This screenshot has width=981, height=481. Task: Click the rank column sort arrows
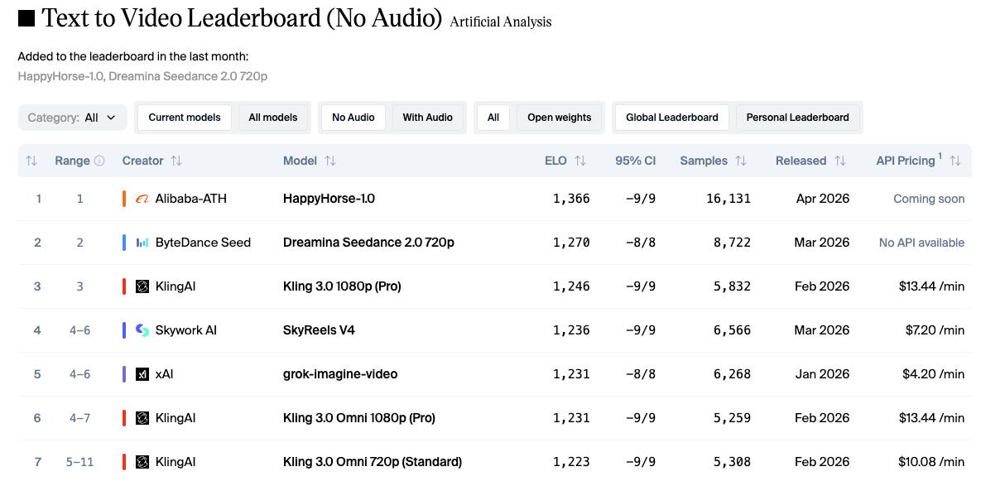pyautogui.click(x=31, y=161)
